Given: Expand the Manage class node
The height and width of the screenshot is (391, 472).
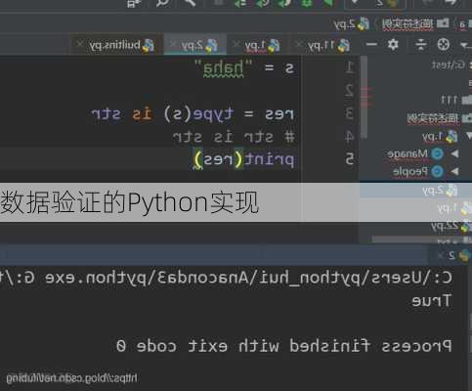Looking at the screenshot, I should 455,153.
